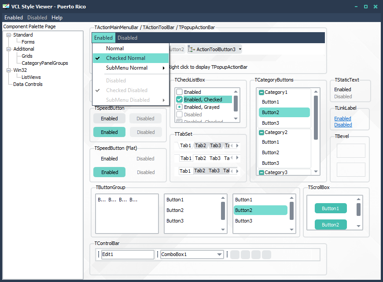
Task: Click the down arrow of the right TButtonGroup list
Action: coord(291,230)
